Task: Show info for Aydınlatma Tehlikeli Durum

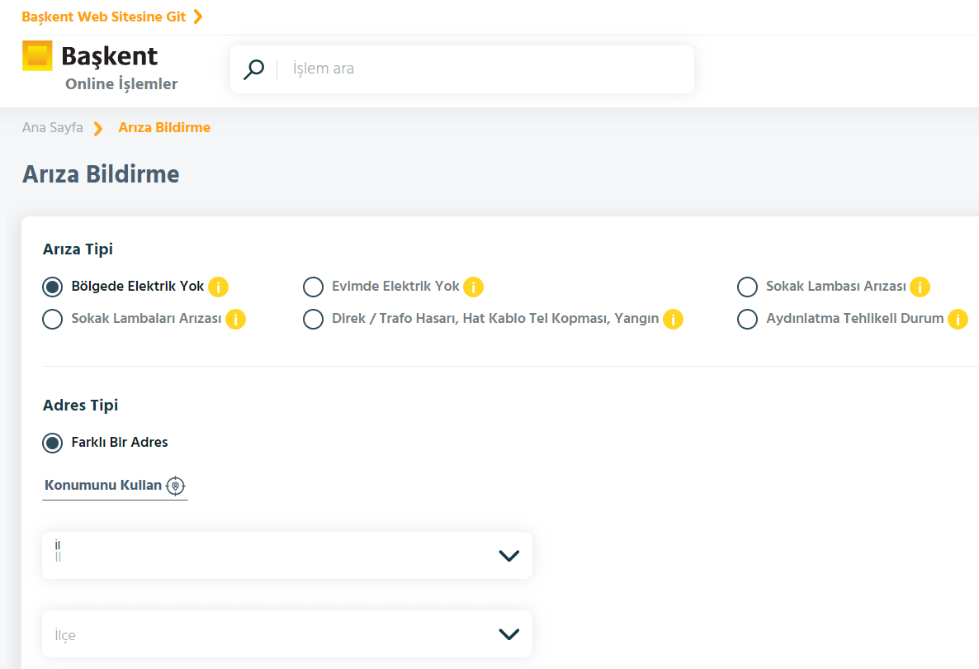Action: [958, 320]
